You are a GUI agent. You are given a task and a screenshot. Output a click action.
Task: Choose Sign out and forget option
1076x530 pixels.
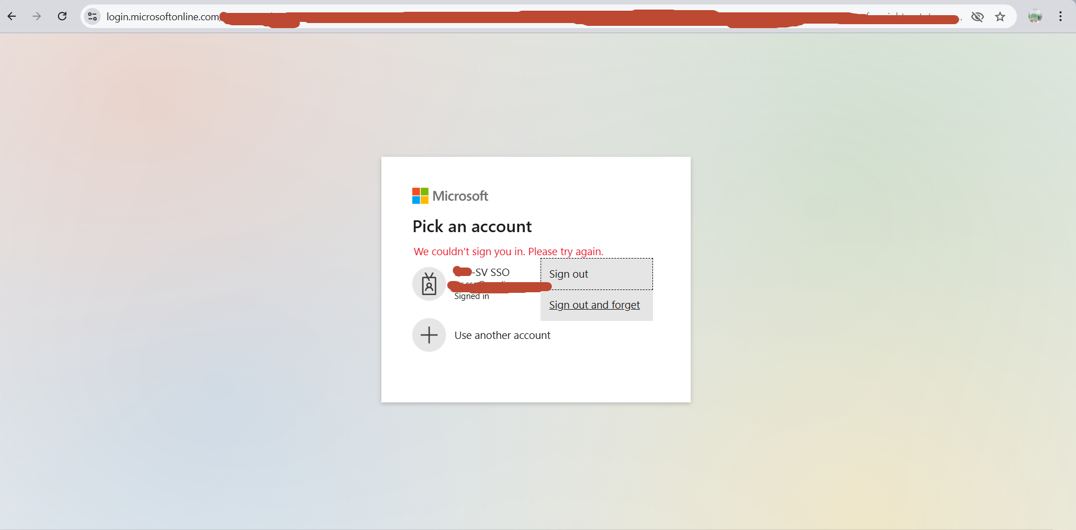click(597, 305)
